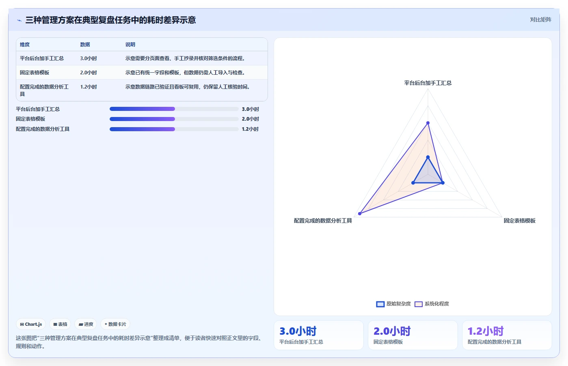Screen dimensions: 568x366
Task: Click the 数据卡片 tag chip
Action: [x=115, y=324]
